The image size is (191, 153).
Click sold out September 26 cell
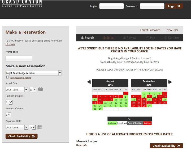click(x=164, y=103)
